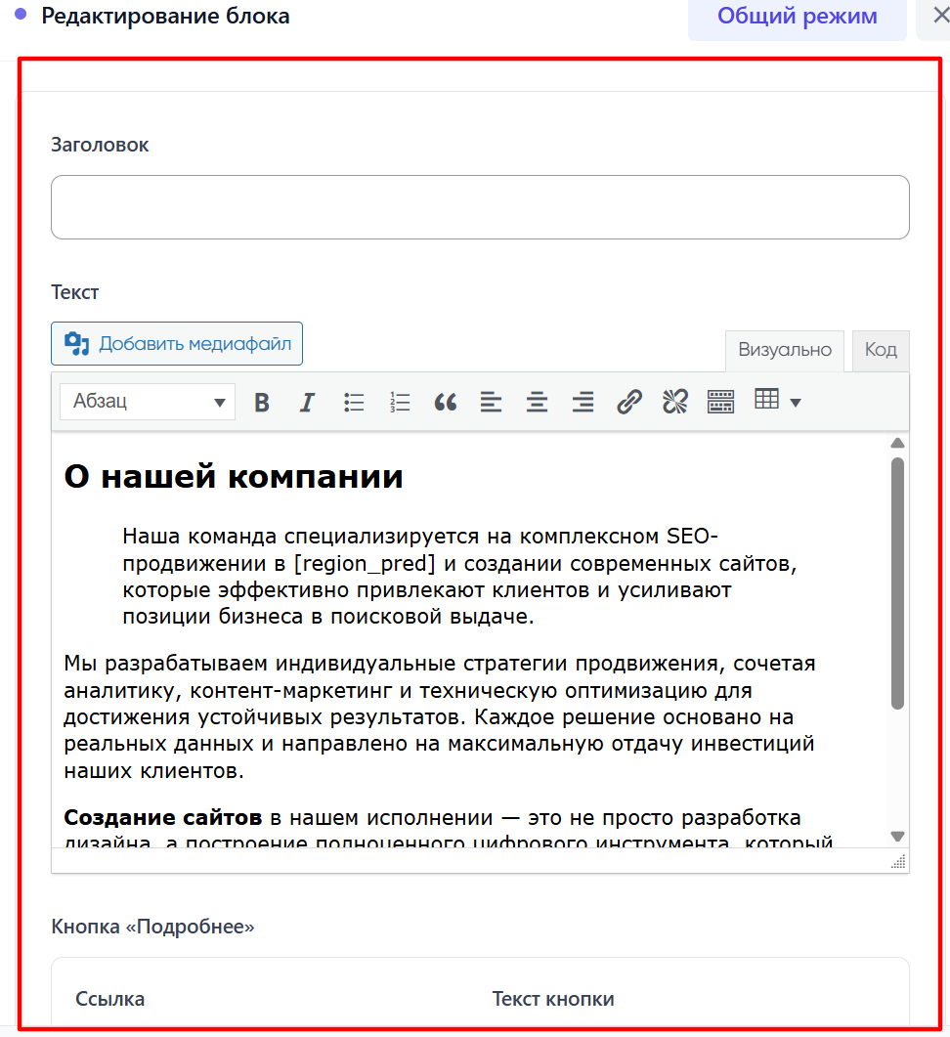Switch to the Код editor tab
This screenshot has width=950, height=1037.
[881, 350]
